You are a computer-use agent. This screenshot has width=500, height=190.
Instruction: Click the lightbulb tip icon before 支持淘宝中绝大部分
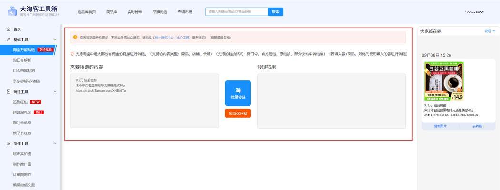coord(72,54)
